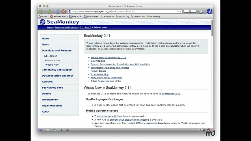251x141 pixels.
Task: Open Extensions (Add-ons) and Themes link
Action: tap(110, 68)
